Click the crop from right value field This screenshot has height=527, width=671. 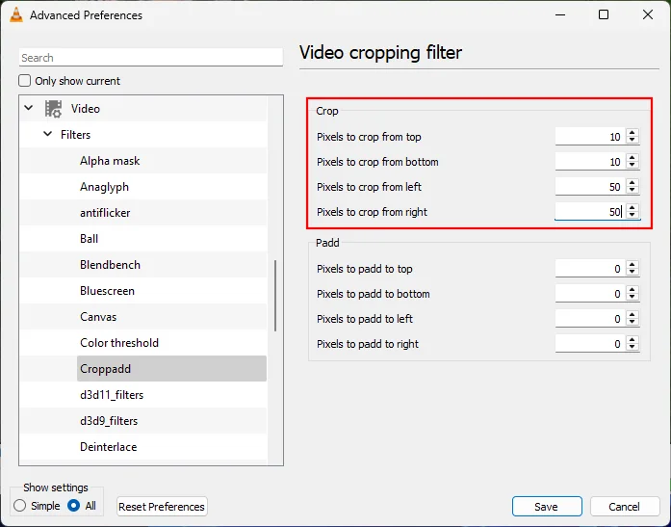tap(590, 212)
